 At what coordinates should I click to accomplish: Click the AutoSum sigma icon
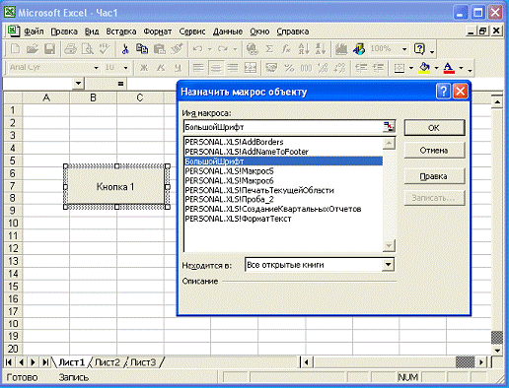[x=269, y=49]
